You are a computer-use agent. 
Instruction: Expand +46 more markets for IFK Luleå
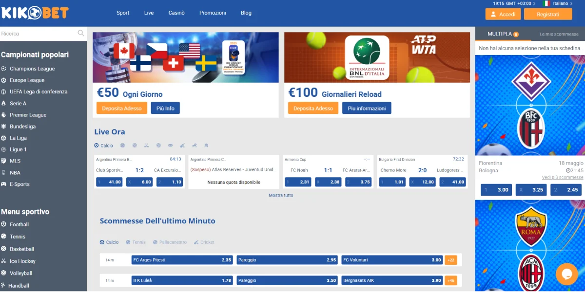pos(451,280)
